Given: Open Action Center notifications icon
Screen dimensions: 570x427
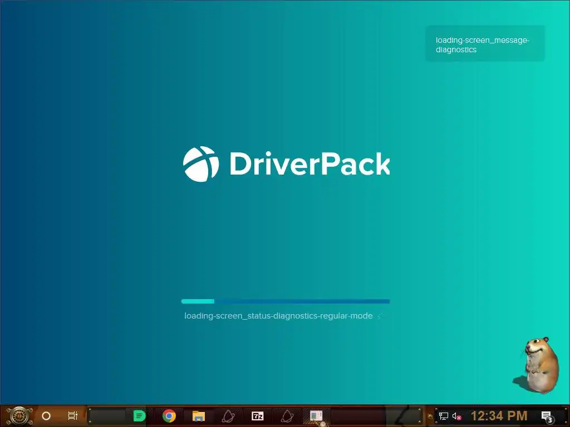Looking at the screenshot, I should 547,416.
